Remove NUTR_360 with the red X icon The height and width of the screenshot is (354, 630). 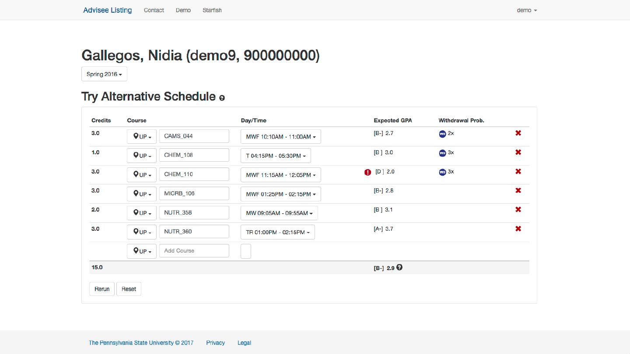pos(518,229)
